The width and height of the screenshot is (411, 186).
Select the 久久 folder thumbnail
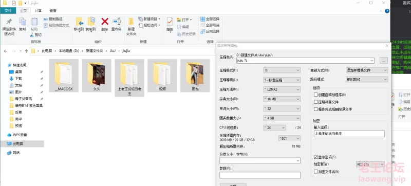coord(97,76)
